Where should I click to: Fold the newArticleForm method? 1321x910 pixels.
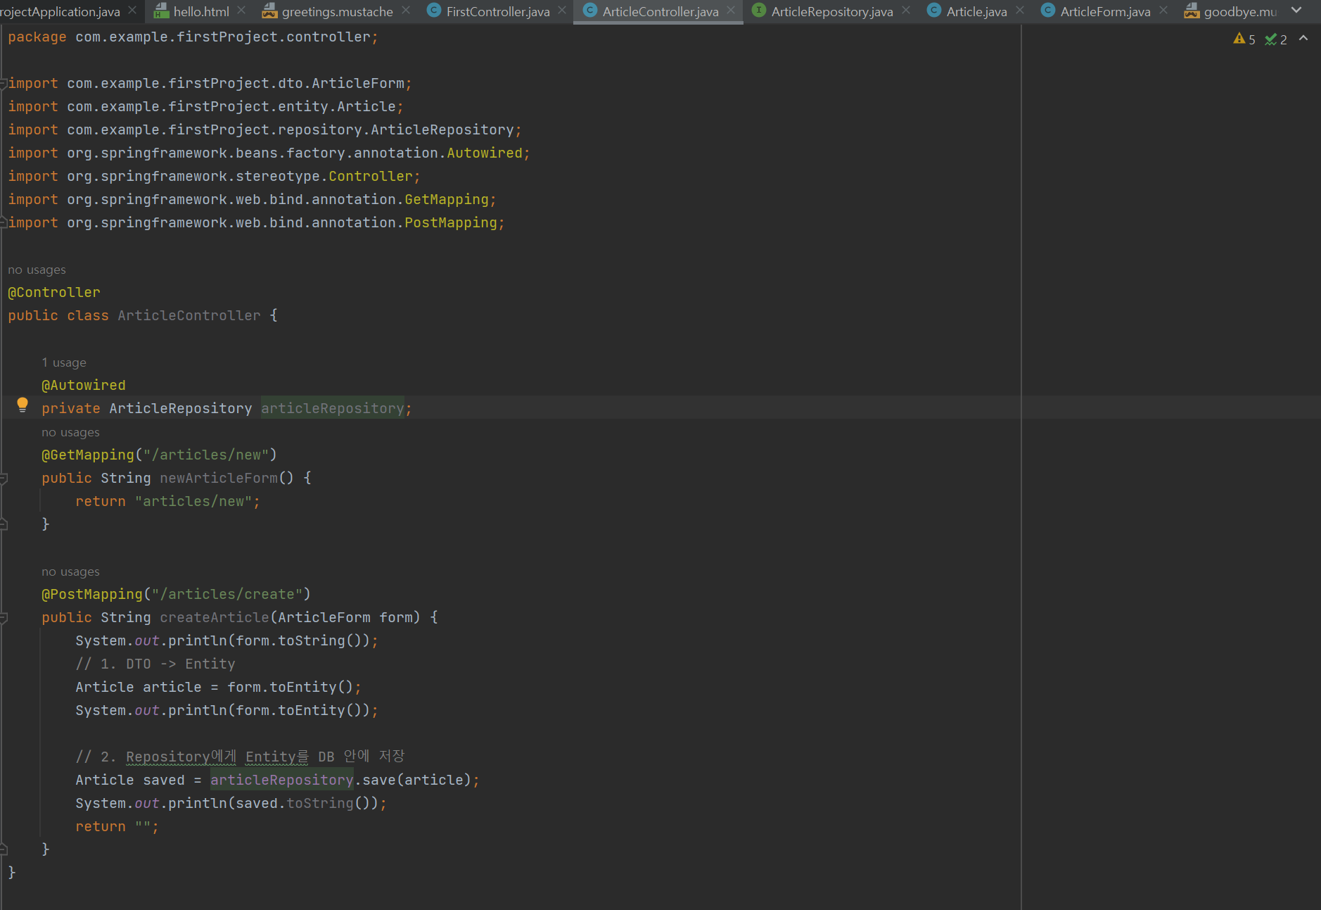tap(4, 479)
